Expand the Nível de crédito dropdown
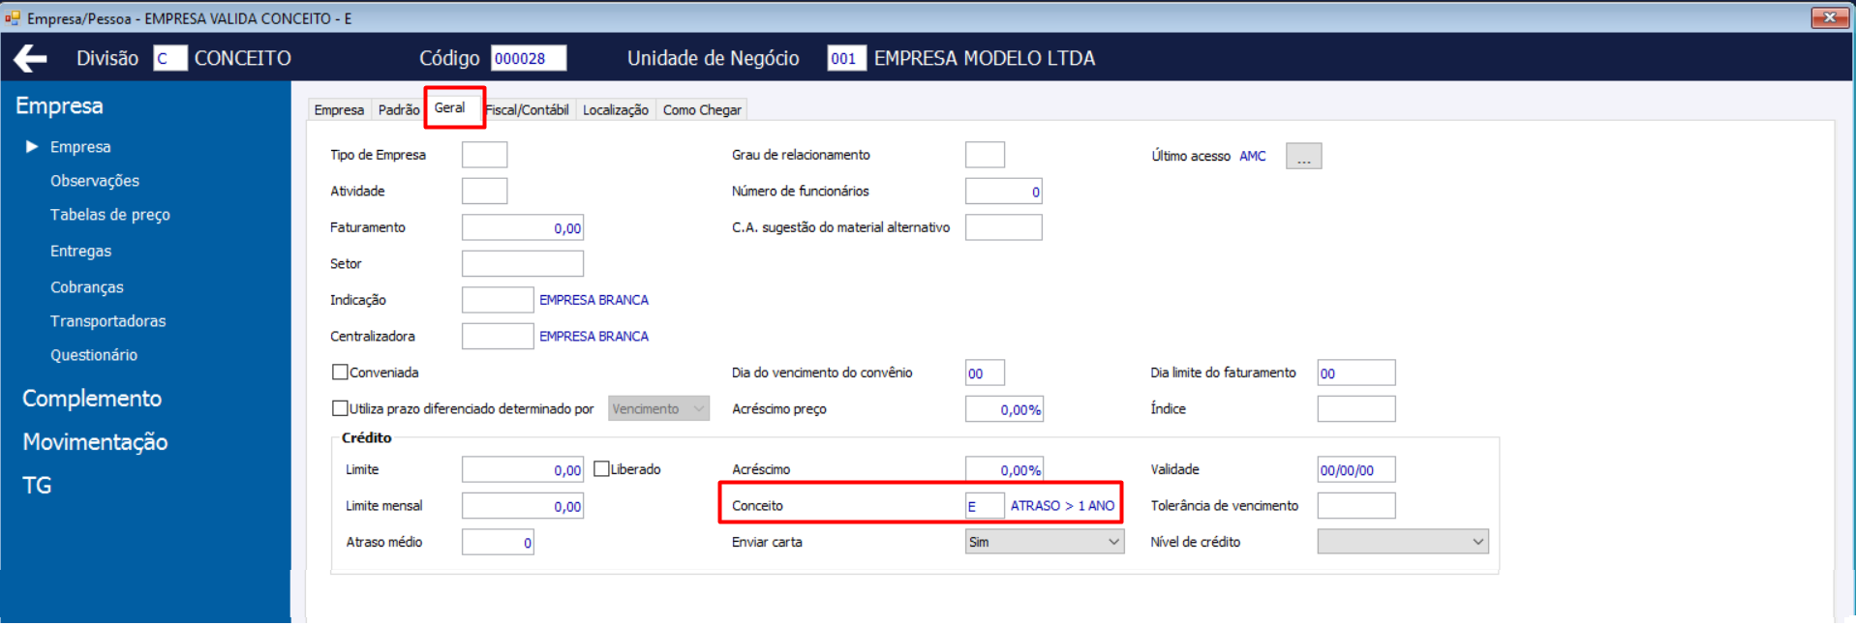The image size is (1856, 626). tap(1403, 542)
